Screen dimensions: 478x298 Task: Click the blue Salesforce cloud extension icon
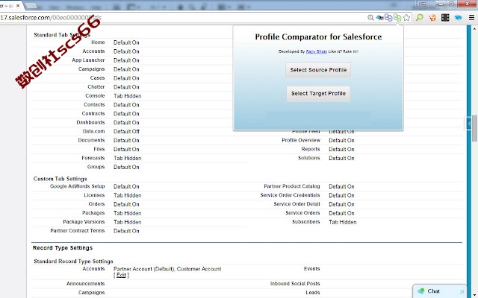click(x=458, y=18)
